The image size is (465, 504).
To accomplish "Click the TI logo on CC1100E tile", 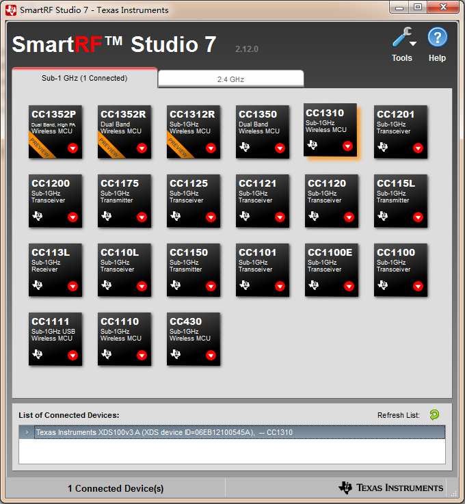I will point(314,285).
